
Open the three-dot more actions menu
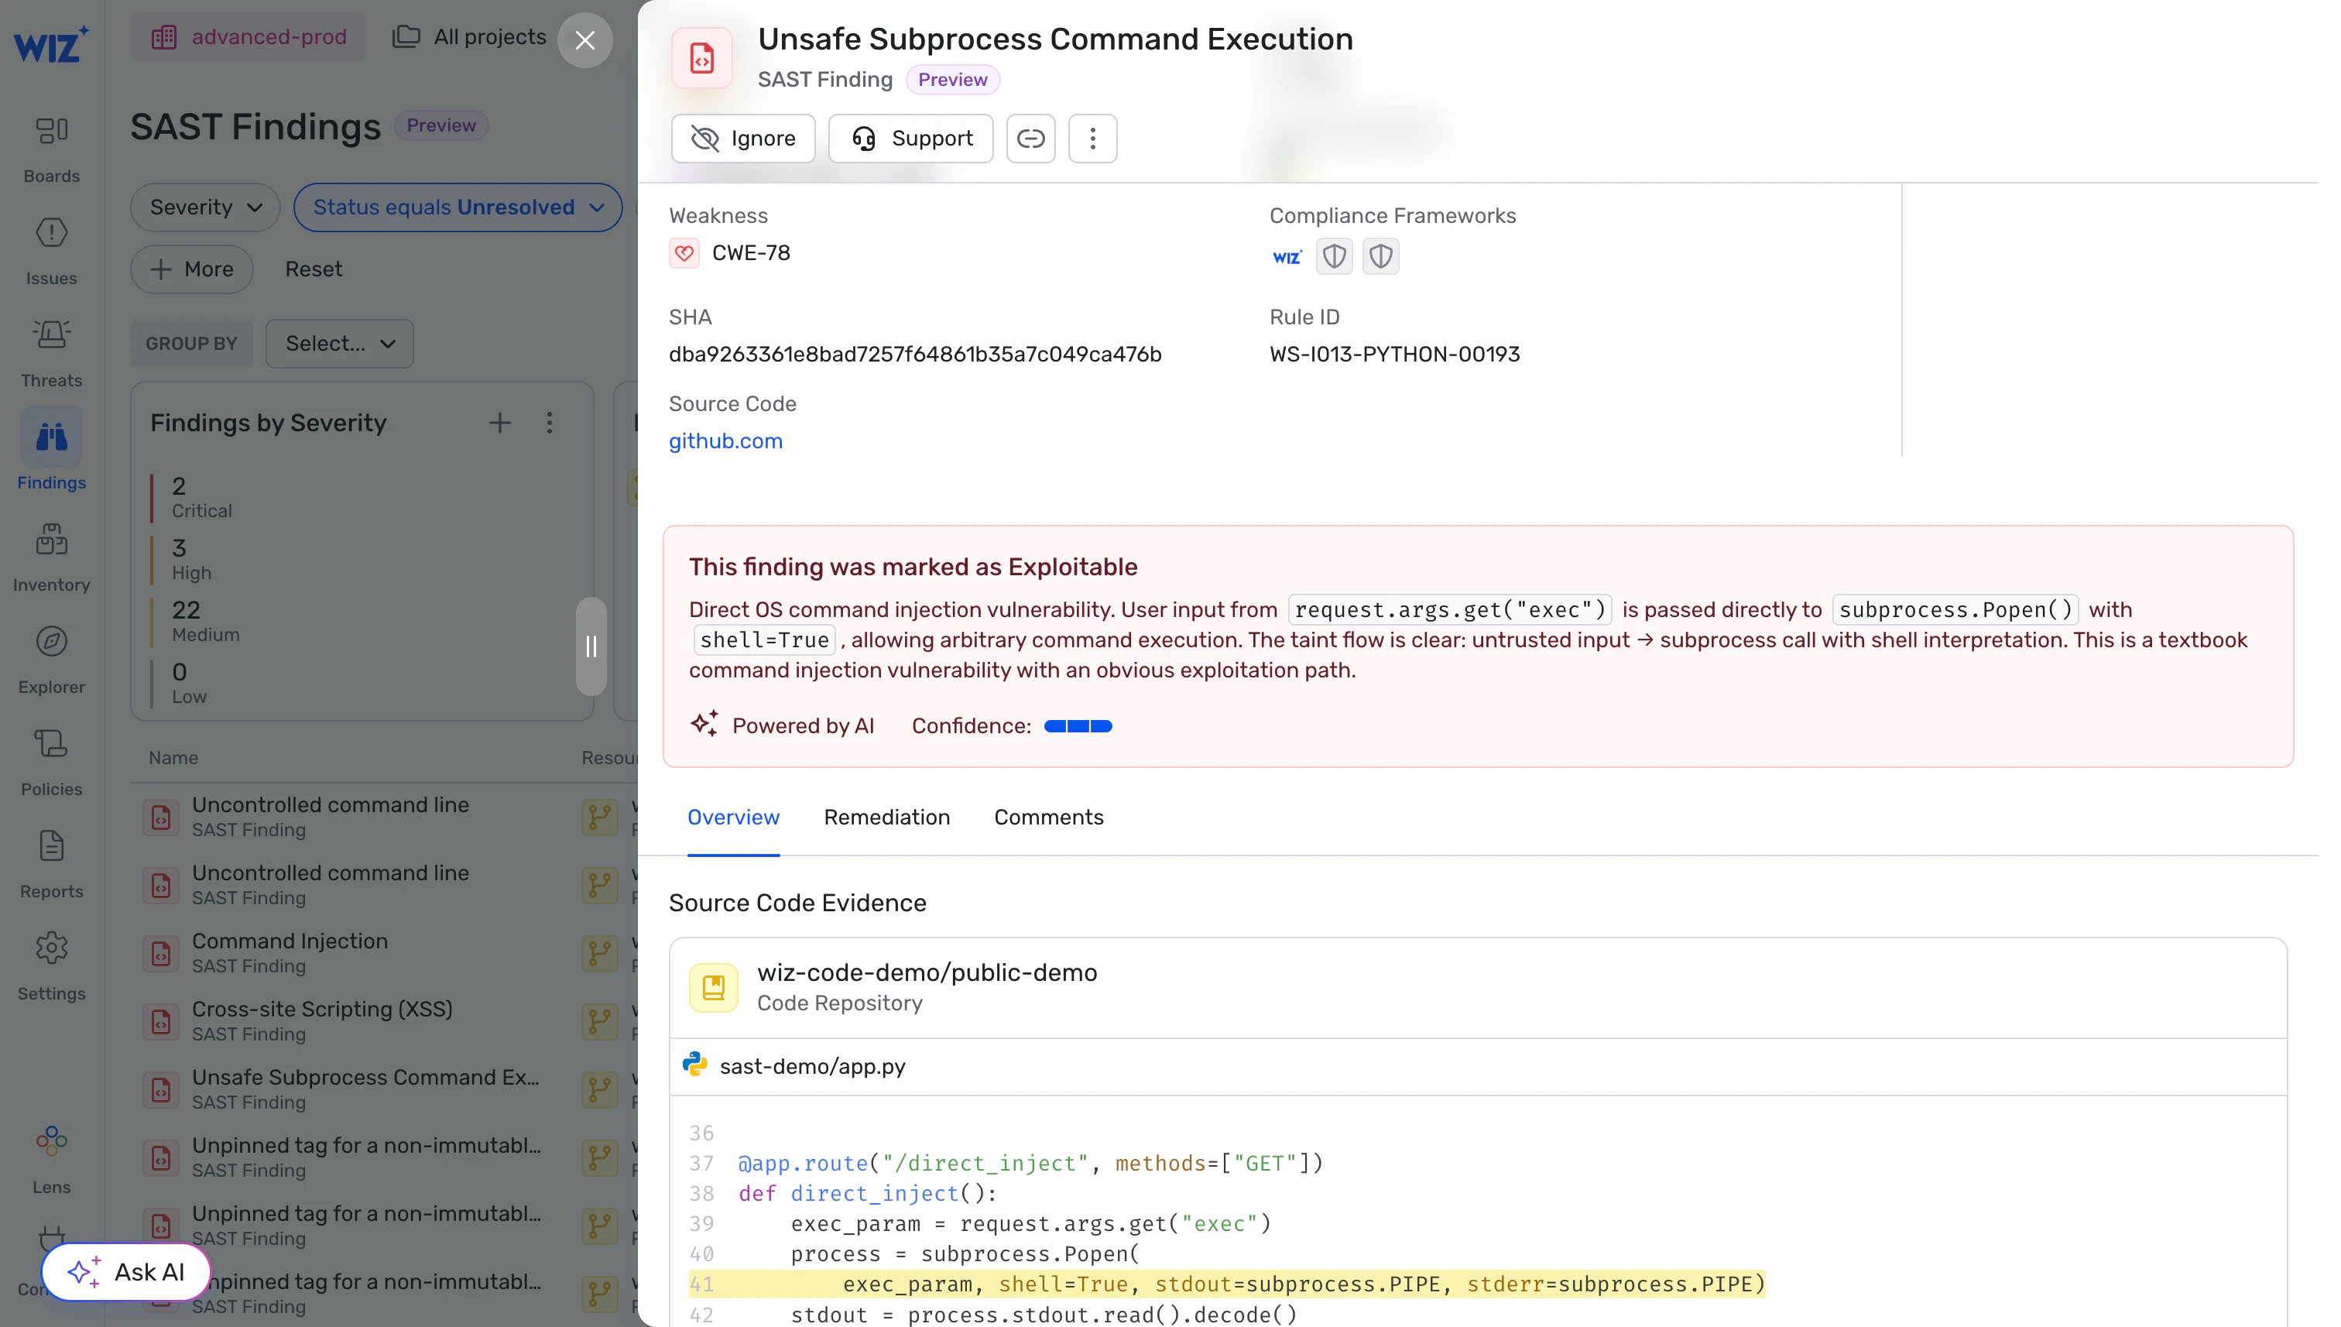(x=1092, y=139)
